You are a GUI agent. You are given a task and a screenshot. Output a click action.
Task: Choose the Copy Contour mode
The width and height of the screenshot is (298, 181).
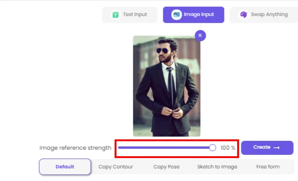coord(116,167)
